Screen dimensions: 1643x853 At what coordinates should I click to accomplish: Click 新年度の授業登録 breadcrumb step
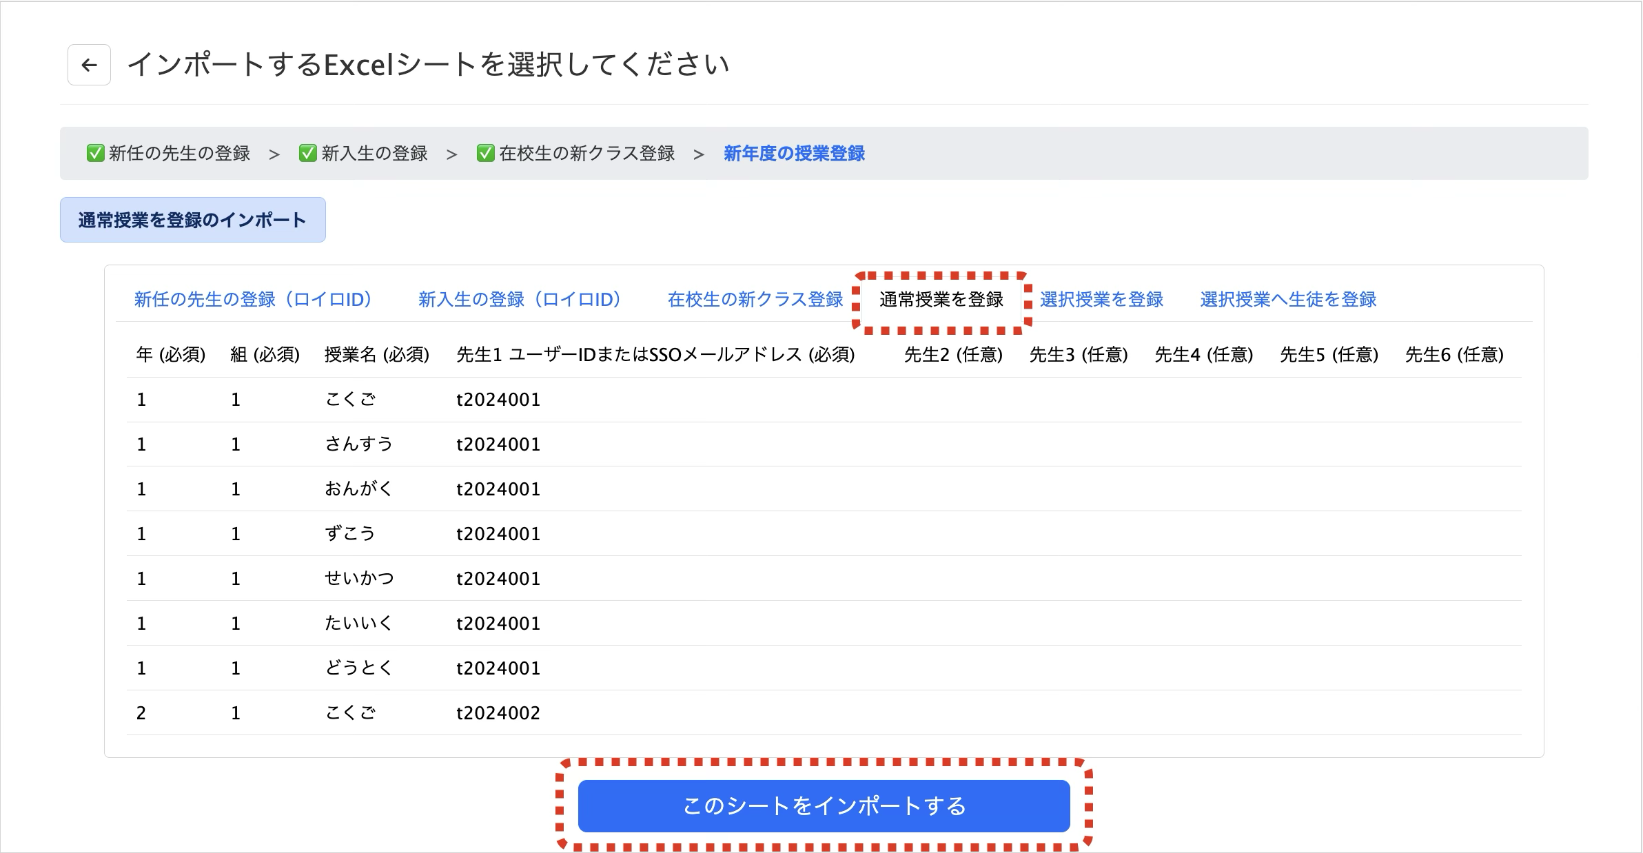point(794,153)
